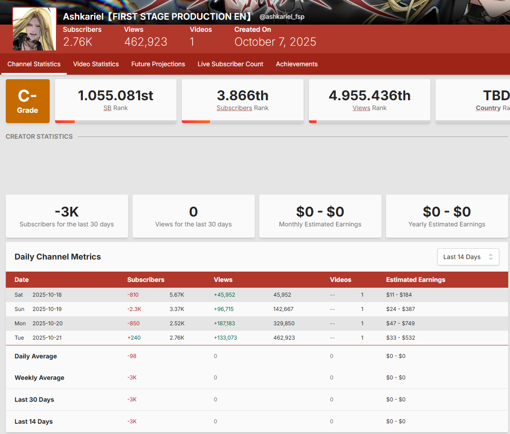
Task: Open the Future Projections tab
Action: point(158,64)
